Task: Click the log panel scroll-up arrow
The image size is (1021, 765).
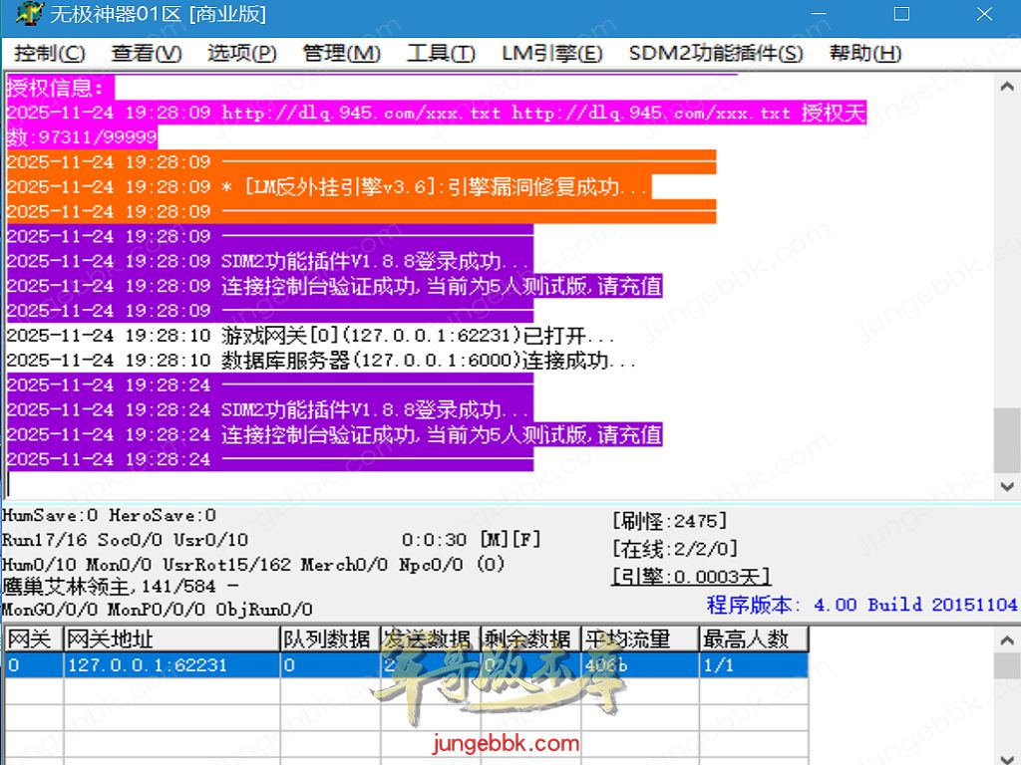Action: [1008, 88]
